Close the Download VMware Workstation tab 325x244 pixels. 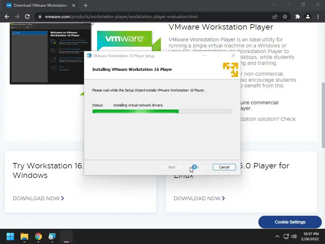click(74, 5)
